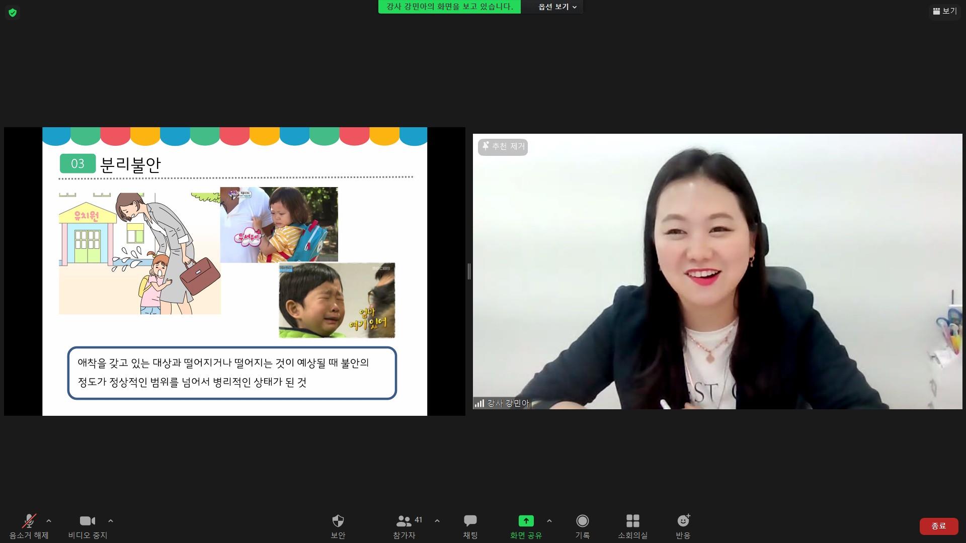Unmute microphone with 음소거 해제 button
Screen dimensions: 966x543
tap(29, 521)
